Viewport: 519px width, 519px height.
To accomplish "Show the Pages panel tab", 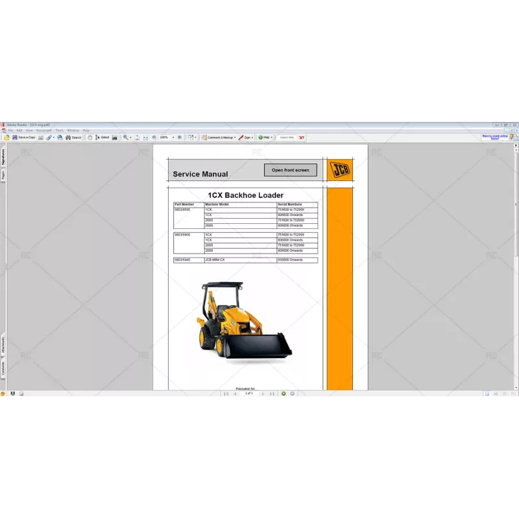I will [x=3, y=173].
